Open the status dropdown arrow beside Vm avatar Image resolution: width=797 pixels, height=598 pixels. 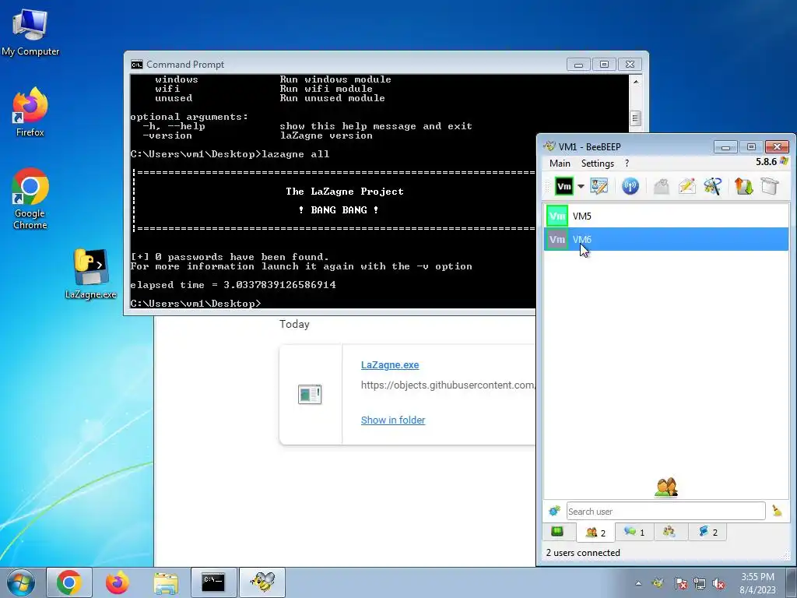pos(581,187)
